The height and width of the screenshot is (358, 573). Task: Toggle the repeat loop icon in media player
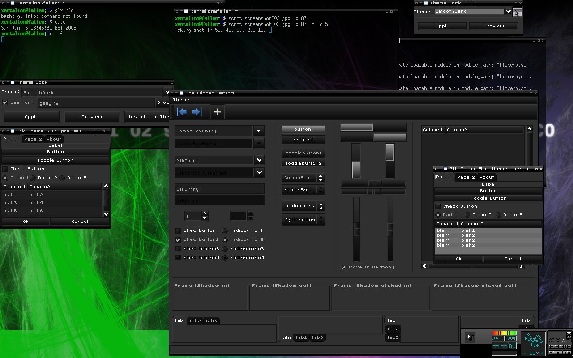(x=569, y=334)
